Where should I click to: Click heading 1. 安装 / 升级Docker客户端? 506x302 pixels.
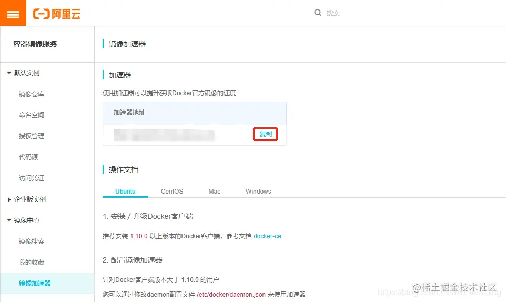point(148,216)
